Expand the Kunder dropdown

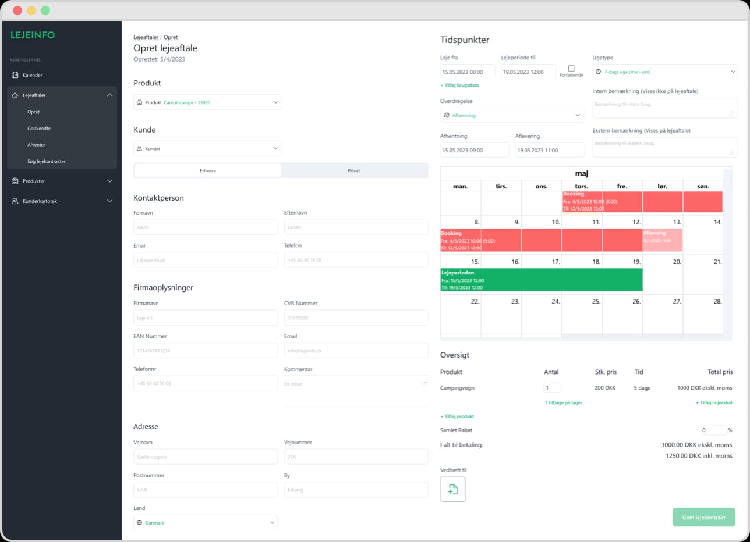(x=207, y=149)
